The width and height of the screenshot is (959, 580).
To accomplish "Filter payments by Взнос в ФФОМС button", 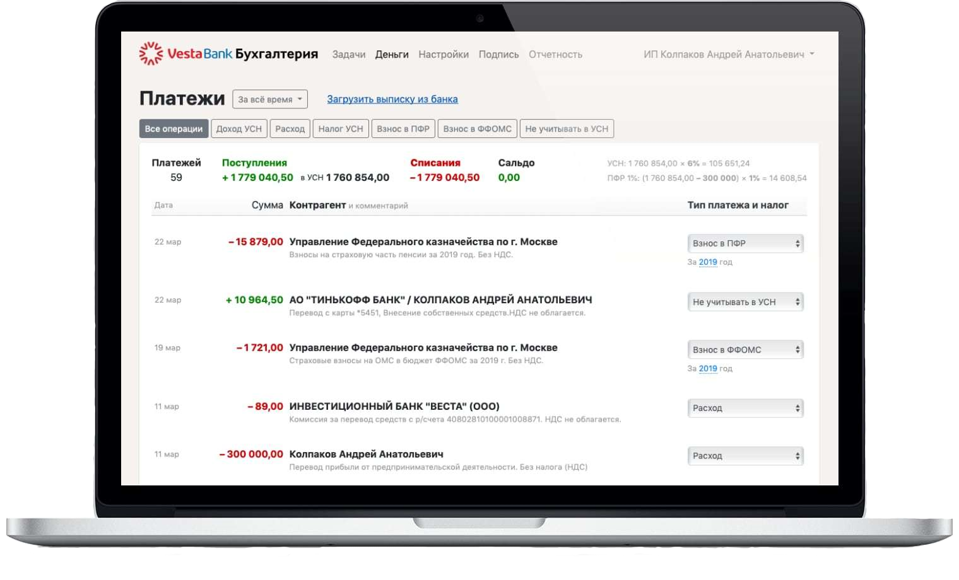I will coord(478,129).
